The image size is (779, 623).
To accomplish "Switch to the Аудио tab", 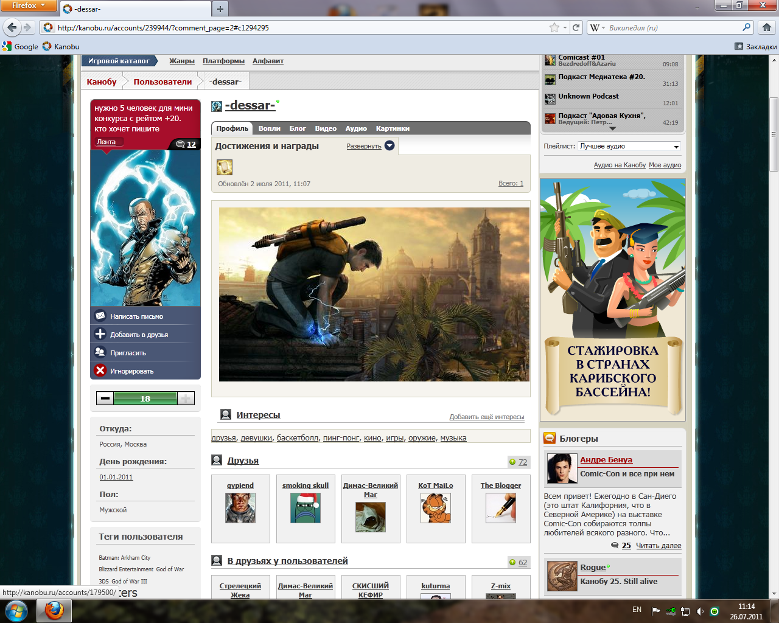I will pos(356,128).
